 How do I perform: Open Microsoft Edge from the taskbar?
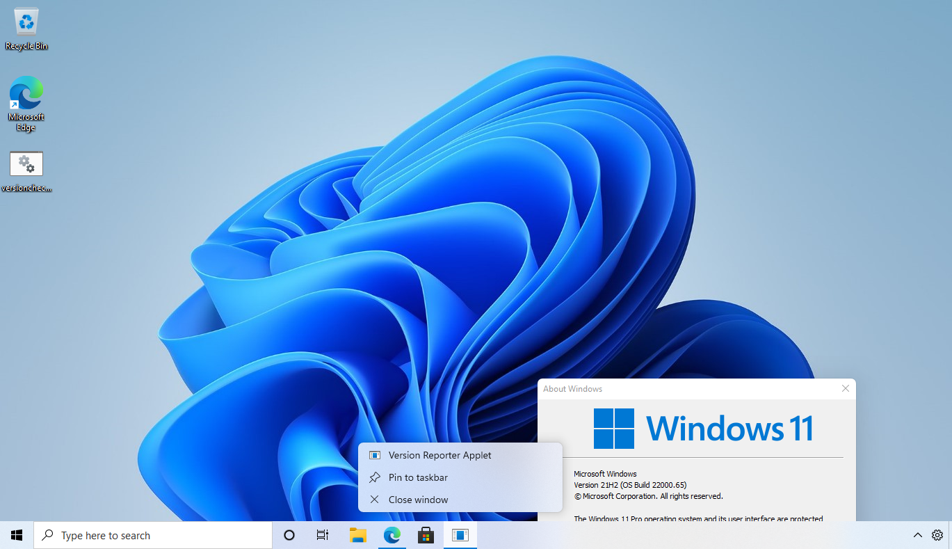392,535
